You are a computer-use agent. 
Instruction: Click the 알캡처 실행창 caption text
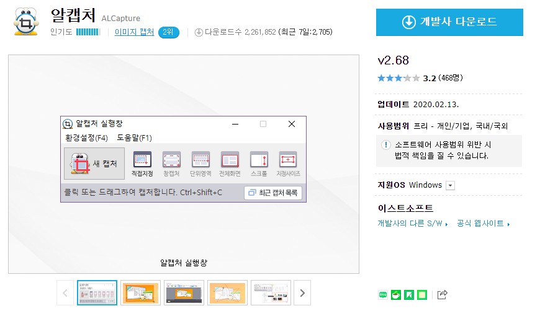point(184,263)
